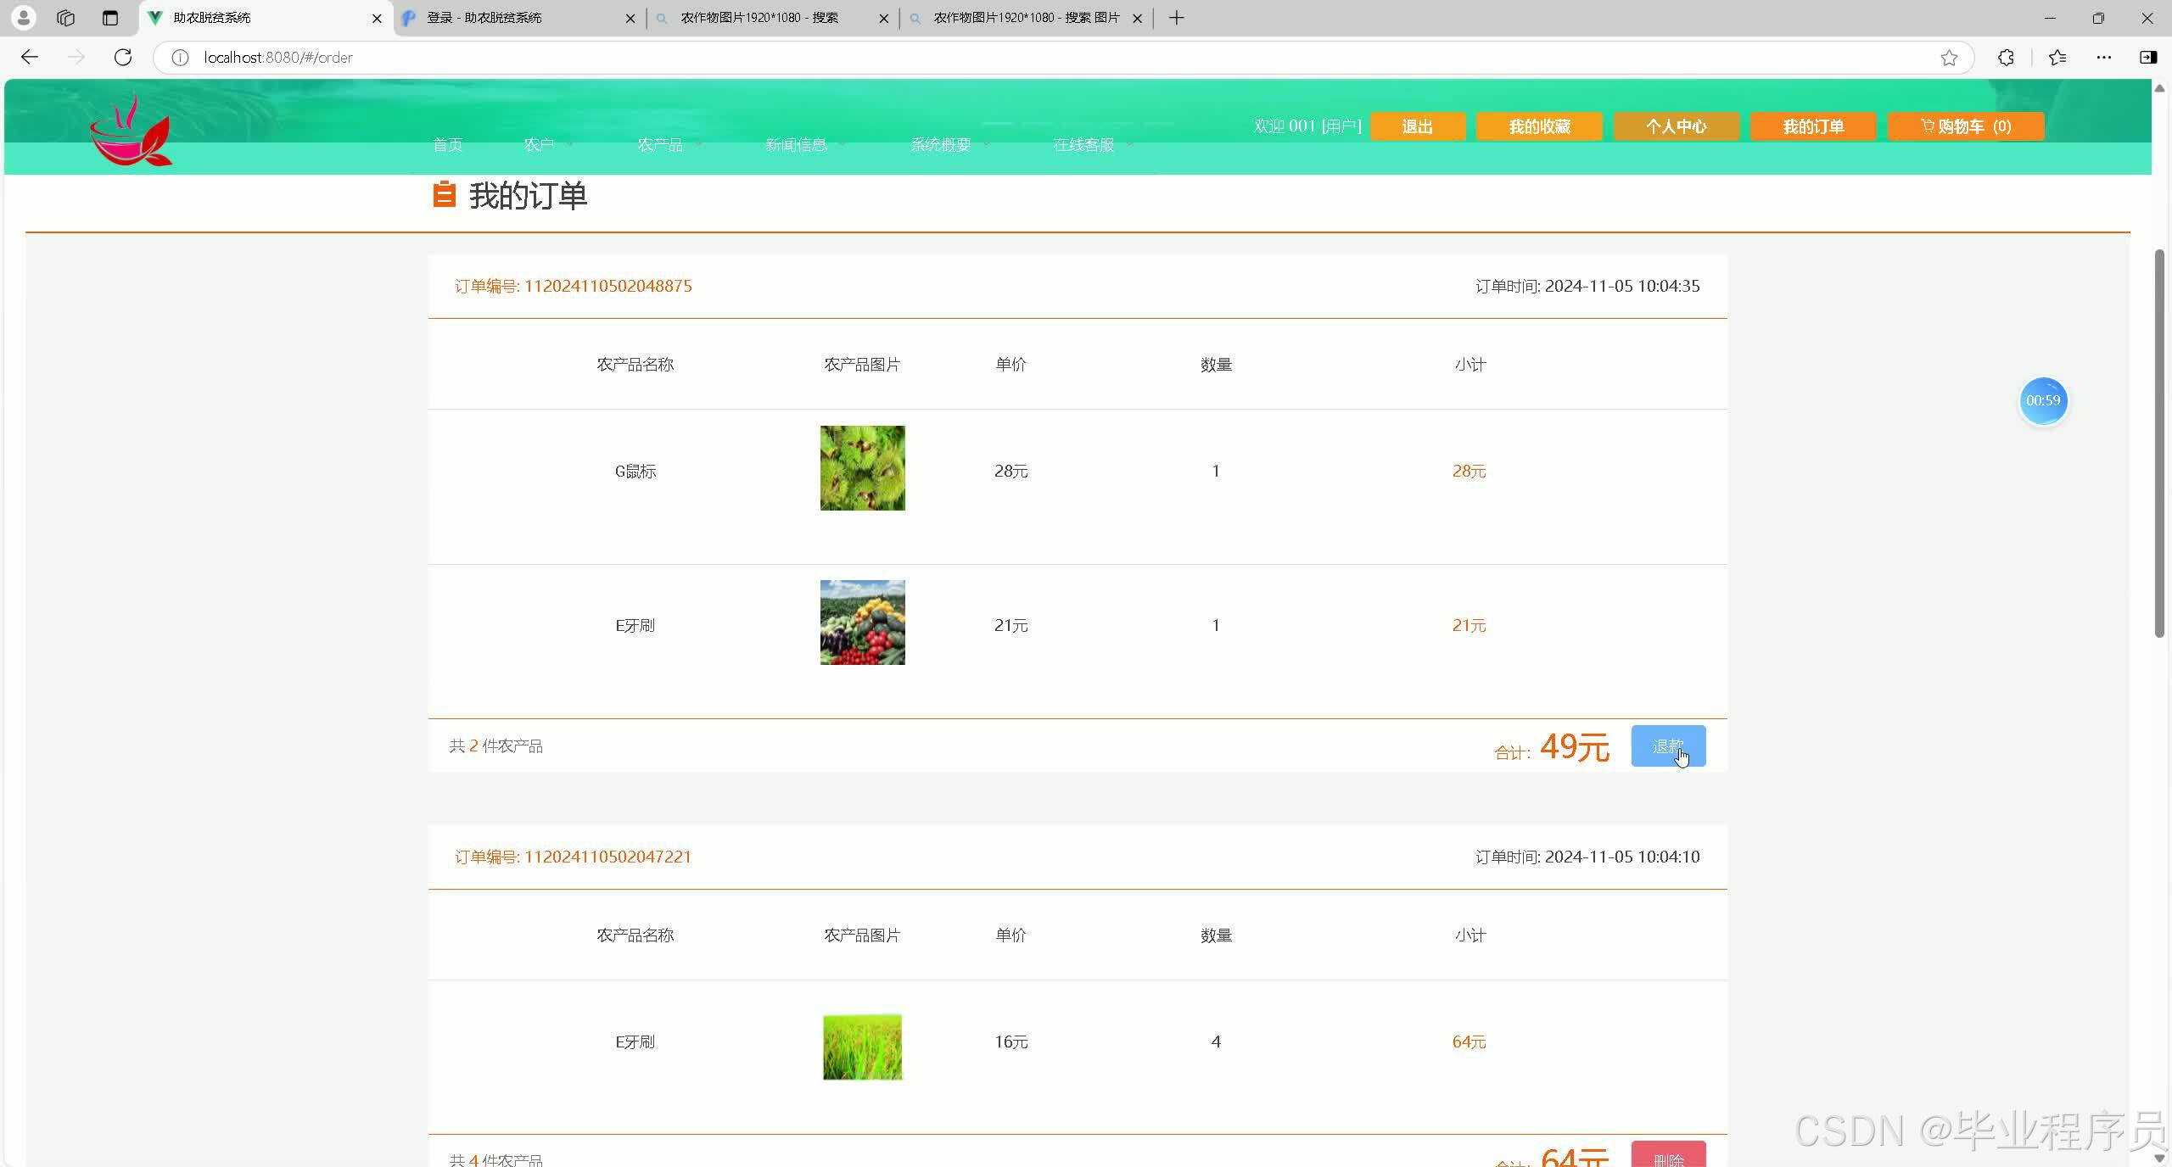Click the 28元 orange subtotal value
This screenshot has width=2172, height=1167.
pos(1469,471)
